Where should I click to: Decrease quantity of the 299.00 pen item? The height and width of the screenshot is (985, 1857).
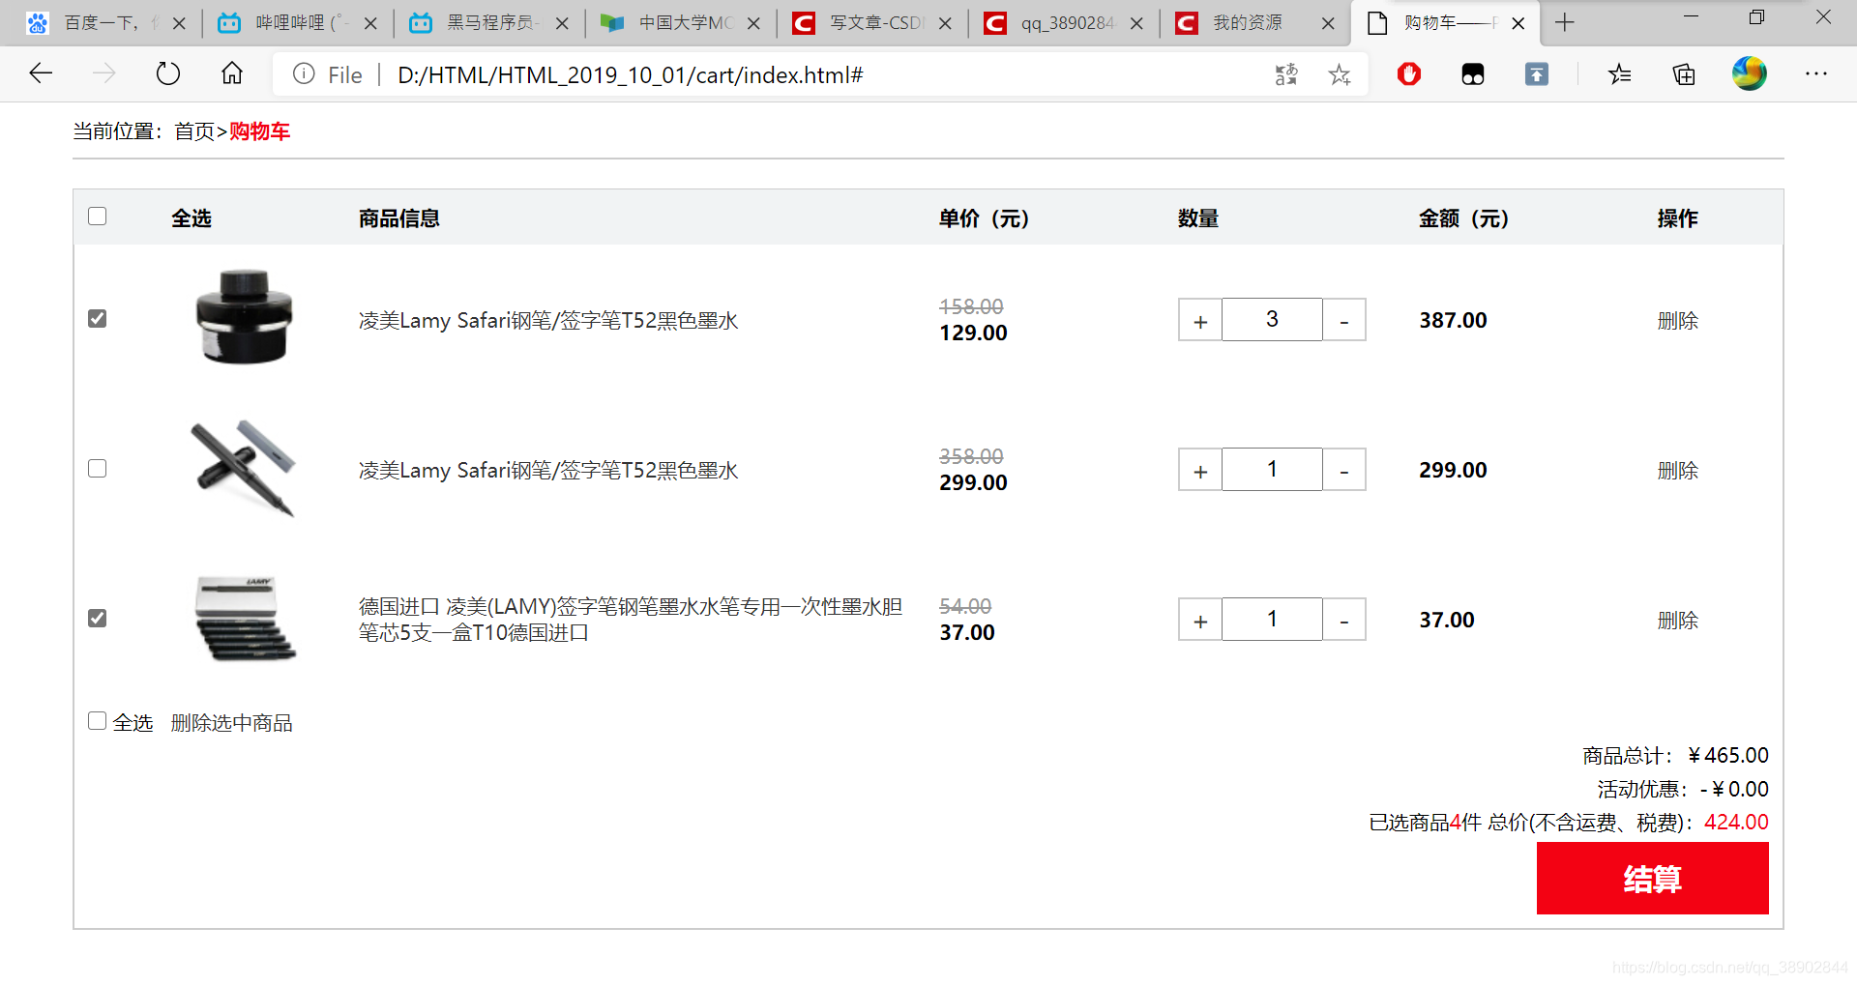pos(1344,470)
